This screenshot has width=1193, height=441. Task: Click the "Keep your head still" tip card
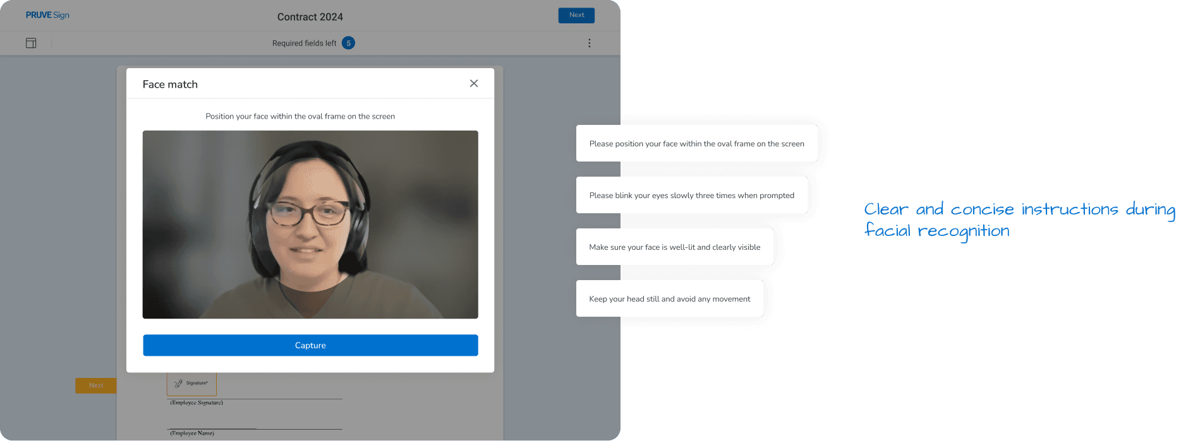670,299
